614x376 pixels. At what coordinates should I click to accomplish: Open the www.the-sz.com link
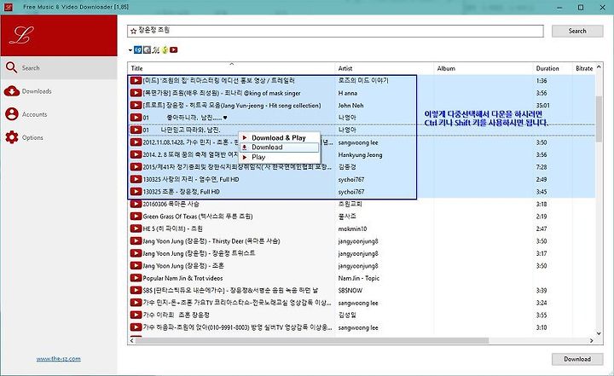coord(59,359)
